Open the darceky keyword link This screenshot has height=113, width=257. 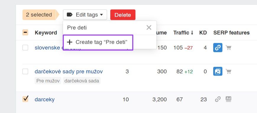[x=45, y=99]
